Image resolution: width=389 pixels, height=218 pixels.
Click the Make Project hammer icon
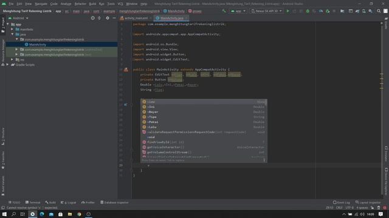point(224,11)
